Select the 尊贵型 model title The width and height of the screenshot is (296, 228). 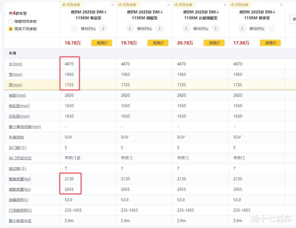257,15
